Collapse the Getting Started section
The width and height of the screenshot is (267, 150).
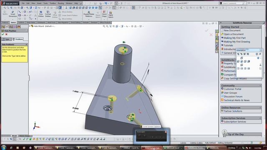tap(260, 27)
